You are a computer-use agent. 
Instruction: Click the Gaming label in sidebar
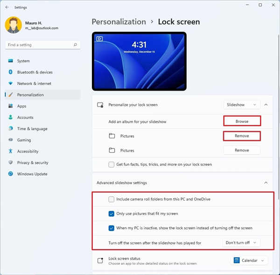click(24, 140)
